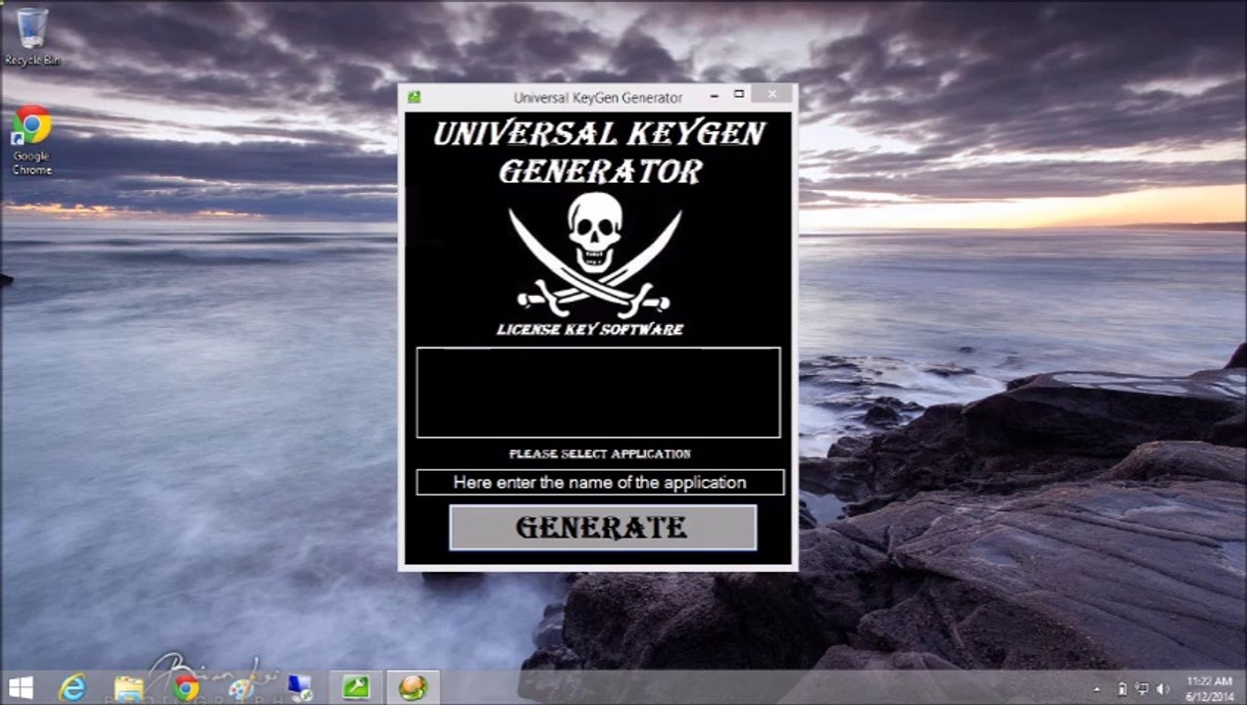Click the application name input field
Screen dimensions: 1247x705
pyautogui.click(x=600, y=483)
